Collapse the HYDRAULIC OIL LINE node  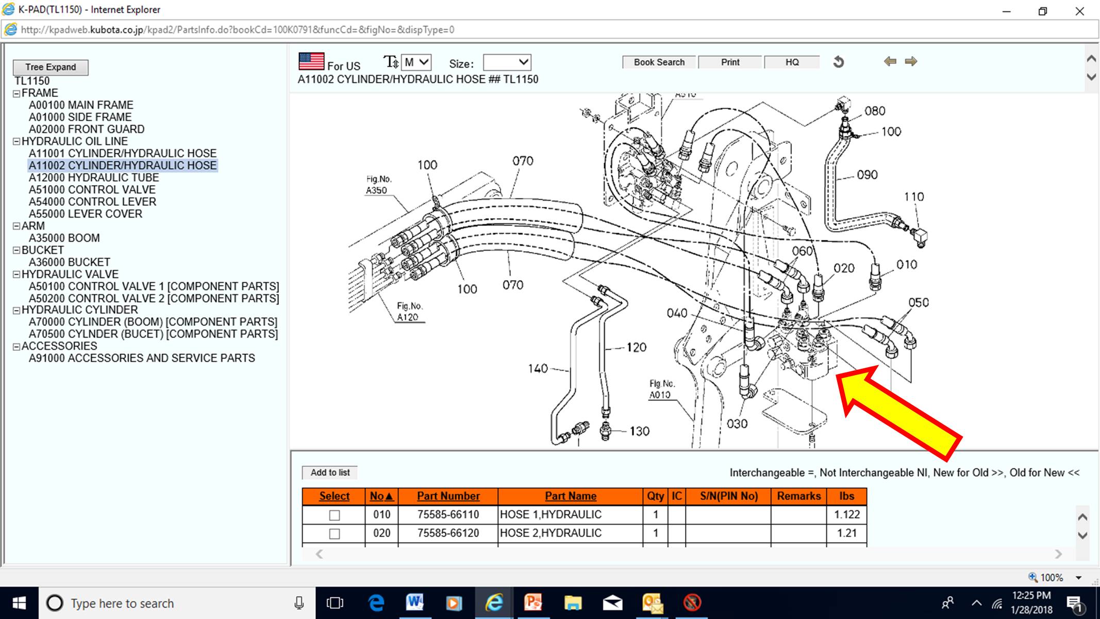[16, 141]
